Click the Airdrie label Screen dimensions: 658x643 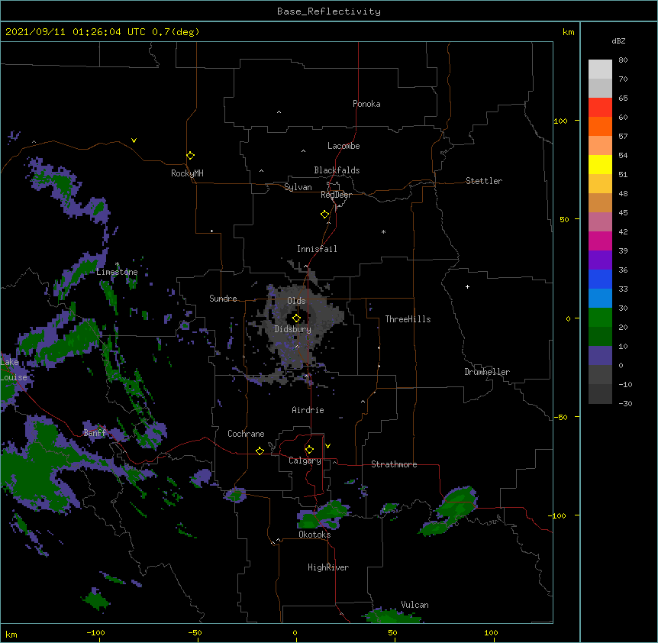[308, 410]
